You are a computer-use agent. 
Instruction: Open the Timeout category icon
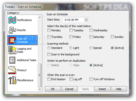(12, 70)
